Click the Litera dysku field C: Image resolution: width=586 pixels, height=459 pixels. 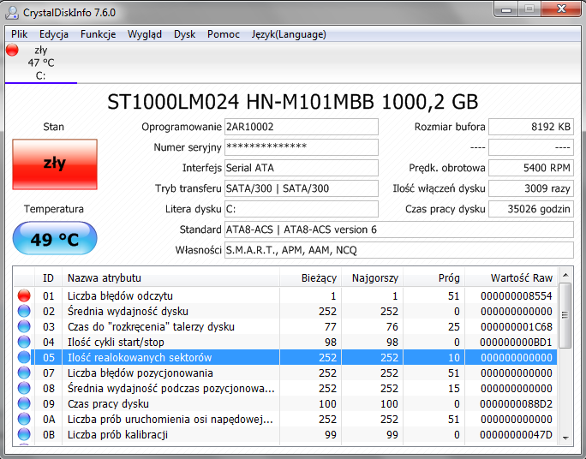coord(302,209)
